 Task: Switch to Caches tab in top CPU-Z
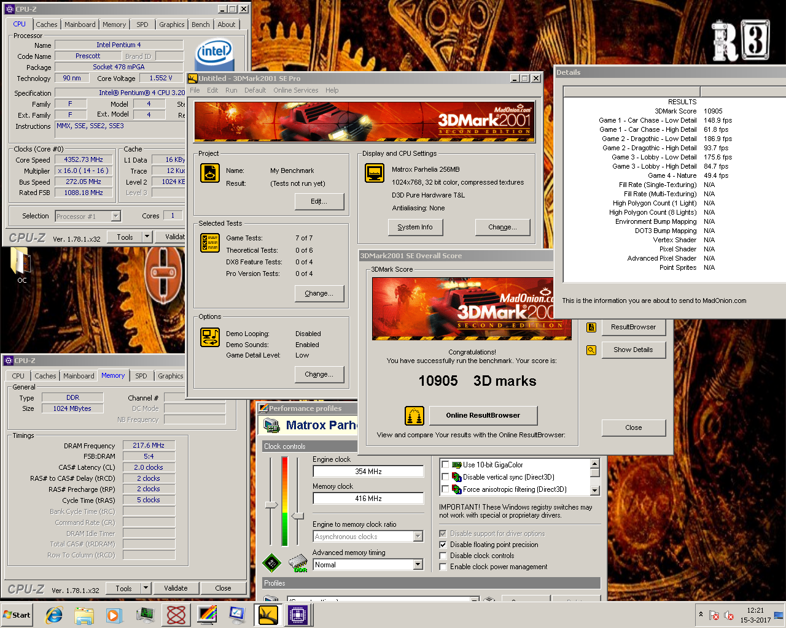point(47,25)
